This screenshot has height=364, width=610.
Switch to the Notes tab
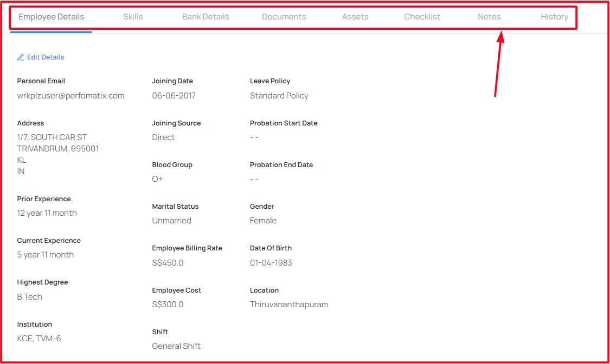489,17
